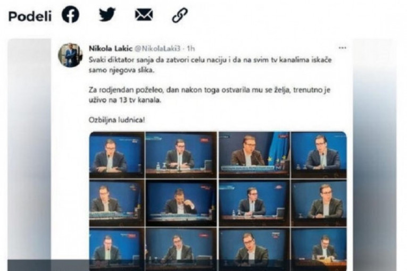Open first screenshot in middle row
Viewport: 407px width, 271px height.
click(x=117, y=203)
